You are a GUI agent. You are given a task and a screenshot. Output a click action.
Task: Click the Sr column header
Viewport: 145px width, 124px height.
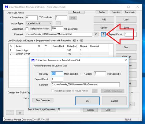(x=12, y=46)
